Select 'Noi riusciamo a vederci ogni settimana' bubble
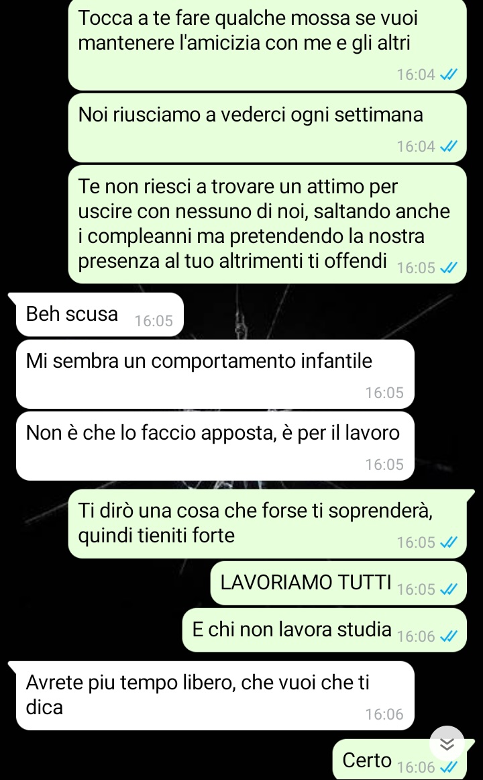The height and width of the screenshot is (780, 483). coord(268,128)
